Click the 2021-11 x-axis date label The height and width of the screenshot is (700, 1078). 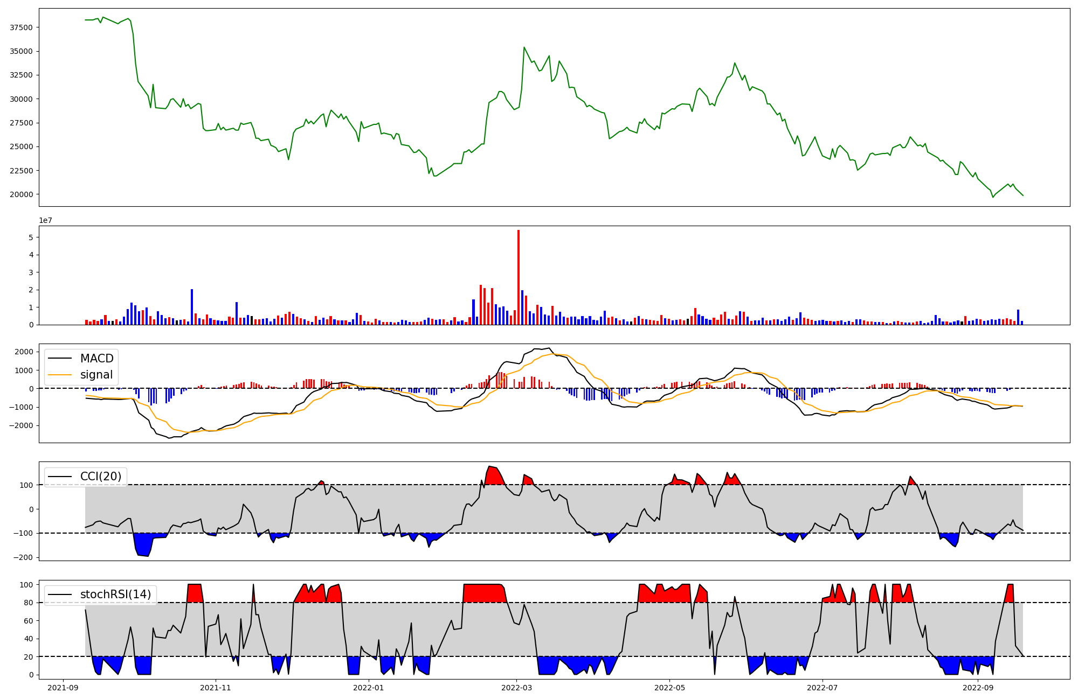point(216,688)
